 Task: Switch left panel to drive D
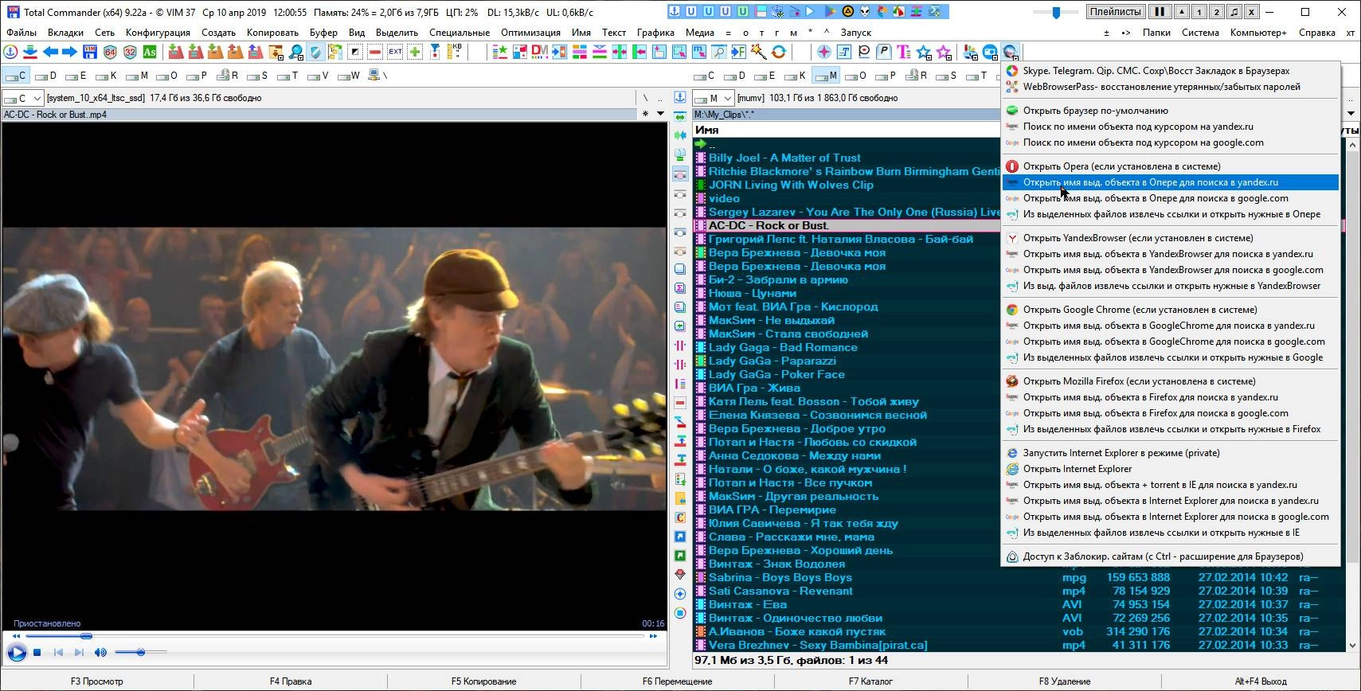point(46,76)
